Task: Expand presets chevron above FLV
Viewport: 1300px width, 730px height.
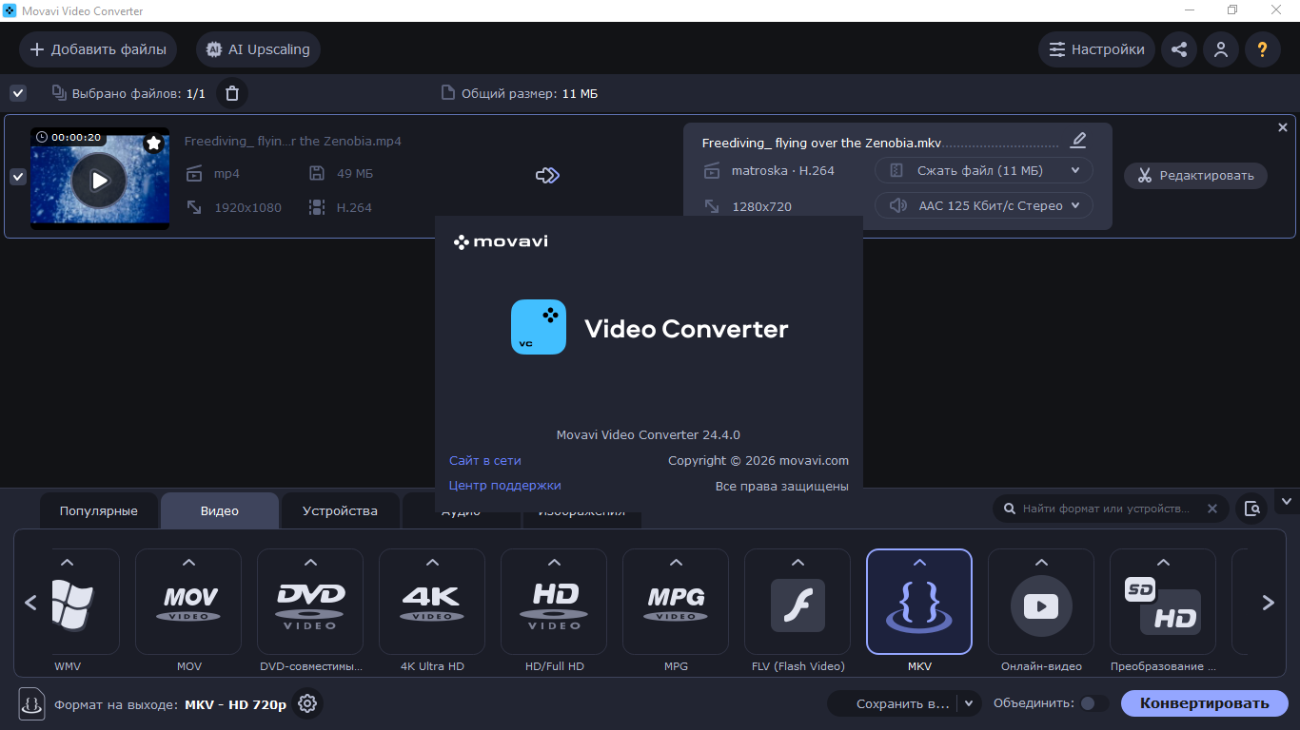Action: 798,563
